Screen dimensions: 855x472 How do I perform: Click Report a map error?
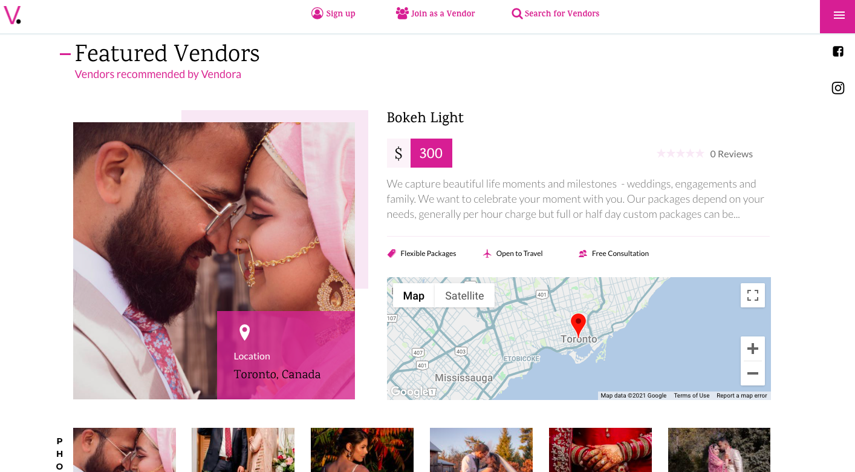[x=742, y=396]
